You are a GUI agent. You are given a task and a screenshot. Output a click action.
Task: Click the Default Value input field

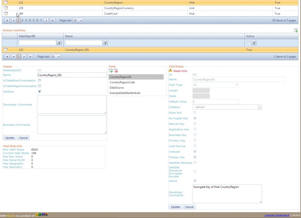pos(215,101)
